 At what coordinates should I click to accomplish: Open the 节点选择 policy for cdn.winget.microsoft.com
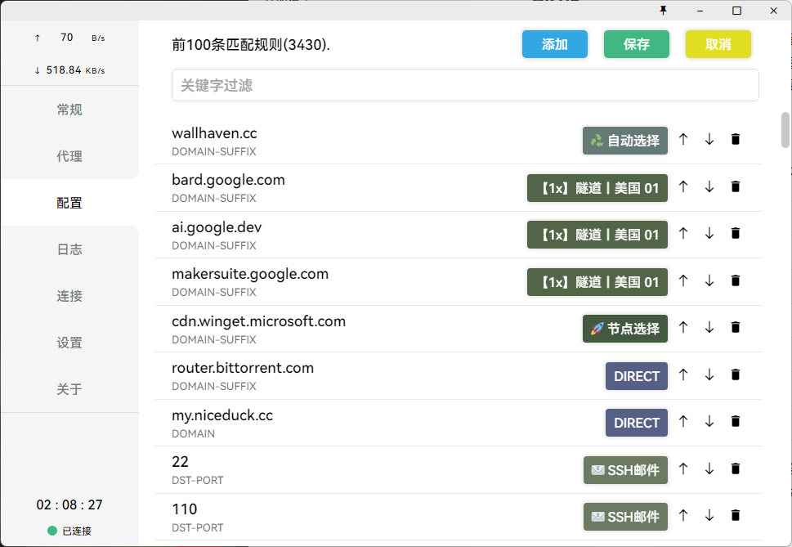coord(625,329)
